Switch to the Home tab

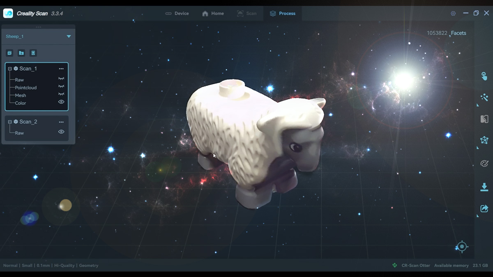click(x=213, y=14)
